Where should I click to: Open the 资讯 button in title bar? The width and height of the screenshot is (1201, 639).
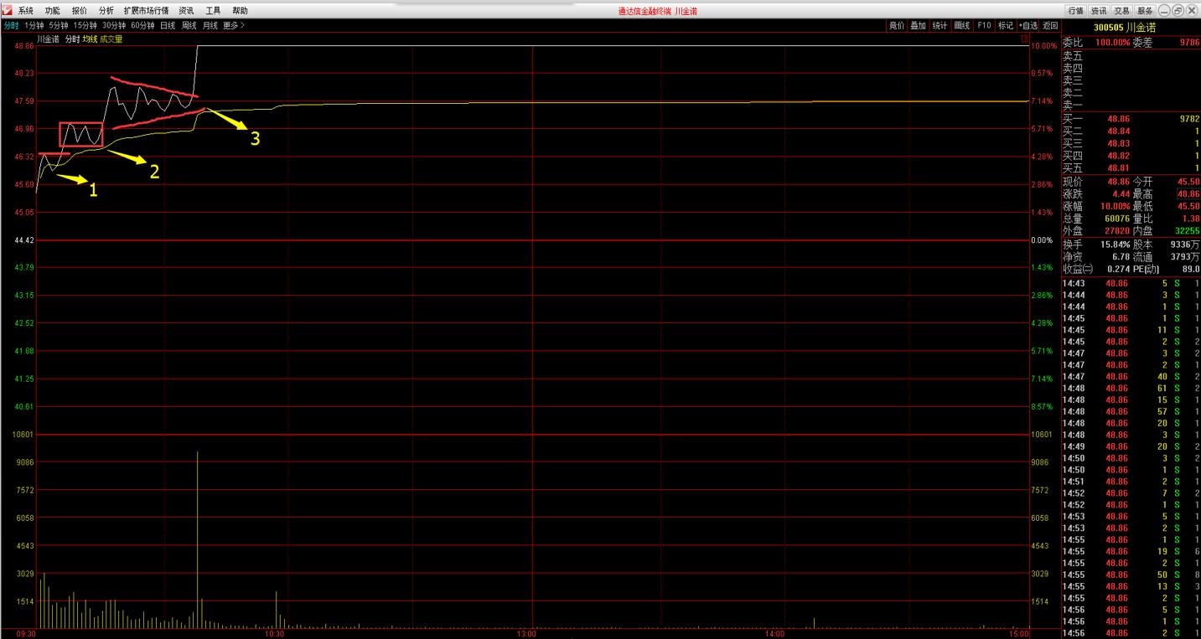point(1099,11)
